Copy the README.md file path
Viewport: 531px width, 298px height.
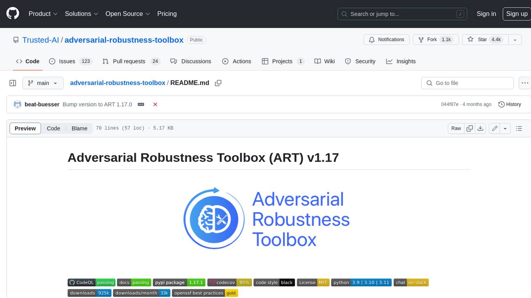click(218, 83)
